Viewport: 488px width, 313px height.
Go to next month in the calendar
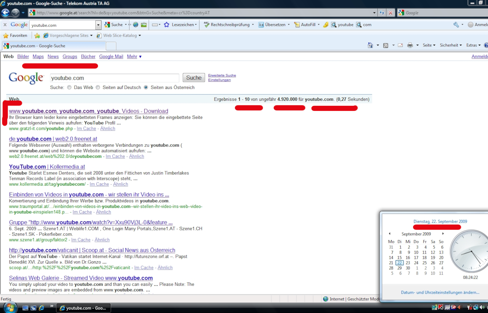coord(443,234)
